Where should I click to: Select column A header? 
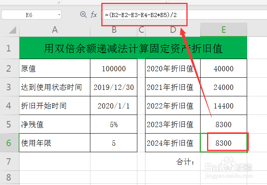(x=55, y=30)
